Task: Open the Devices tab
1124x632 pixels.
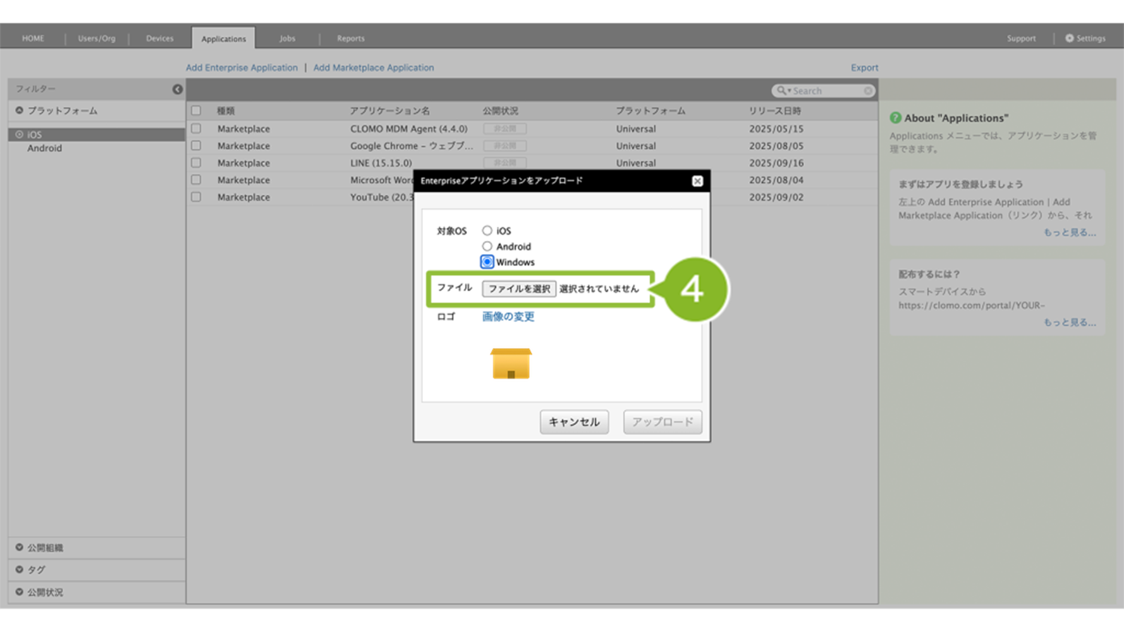Action: [x=159, y=38]
